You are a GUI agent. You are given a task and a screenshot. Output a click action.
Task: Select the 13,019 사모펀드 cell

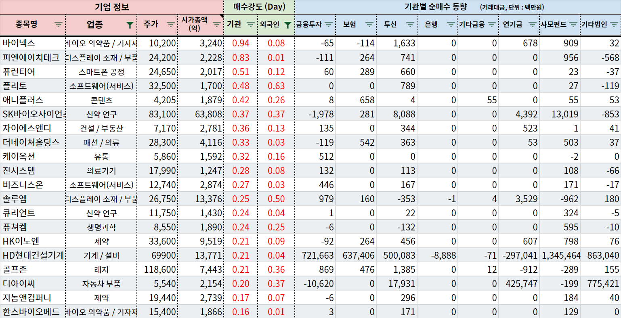coord(560,114)
